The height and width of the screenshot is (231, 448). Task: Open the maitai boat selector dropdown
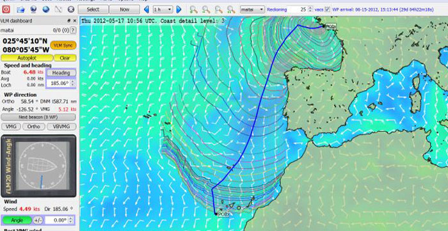point(252,10)
